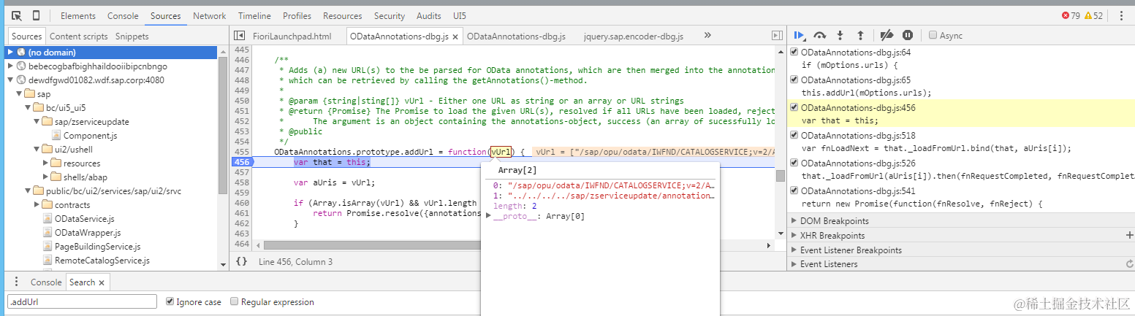Expand the shells/abap folder

45,177
